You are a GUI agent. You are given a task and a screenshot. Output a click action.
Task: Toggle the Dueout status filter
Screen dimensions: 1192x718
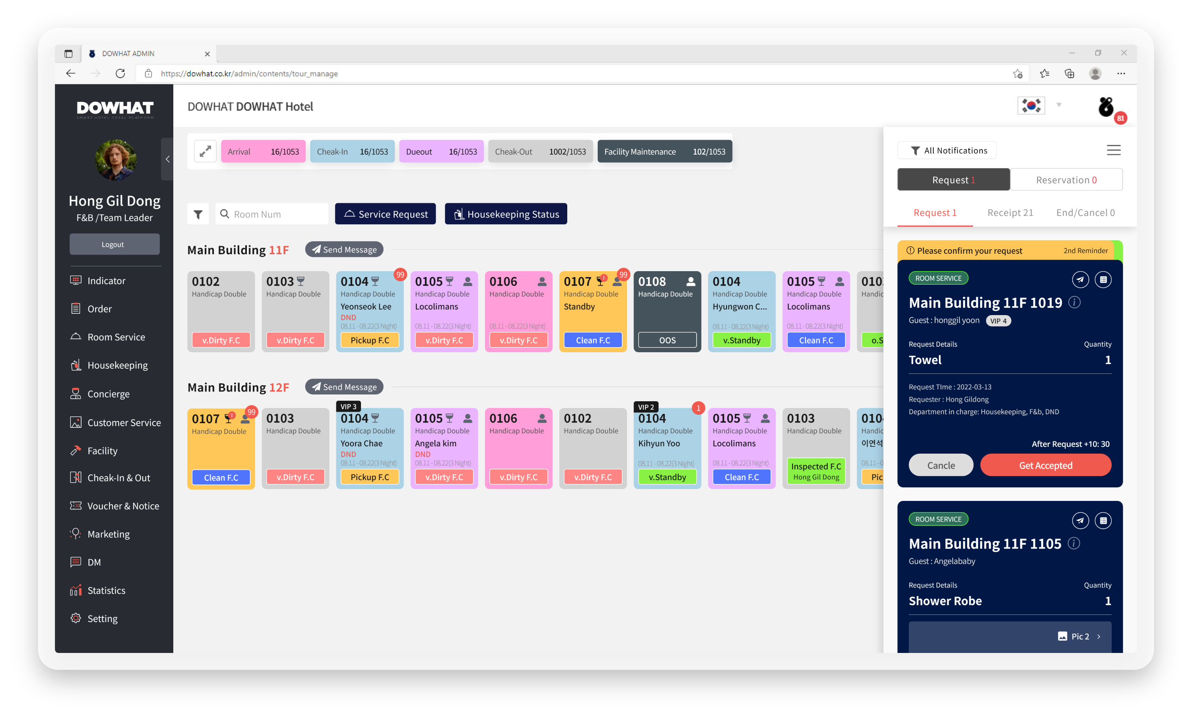pos(441,151)
